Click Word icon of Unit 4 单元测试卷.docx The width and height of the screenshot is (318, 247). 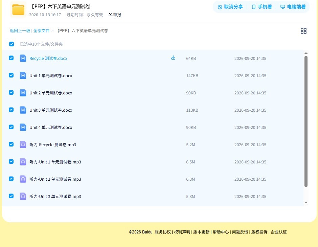coord(23,127)
